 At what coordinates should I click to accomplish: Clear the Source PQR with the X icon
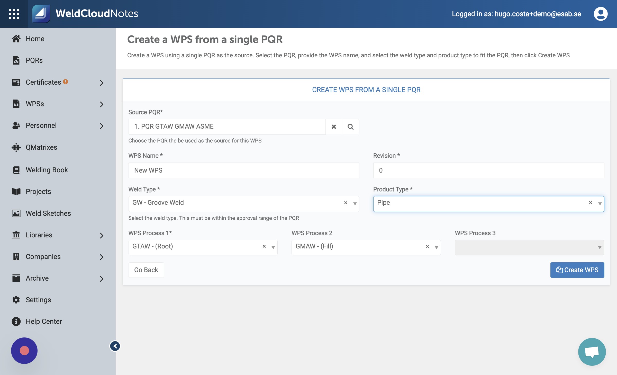pyautogui.click(x=334, y=127)
